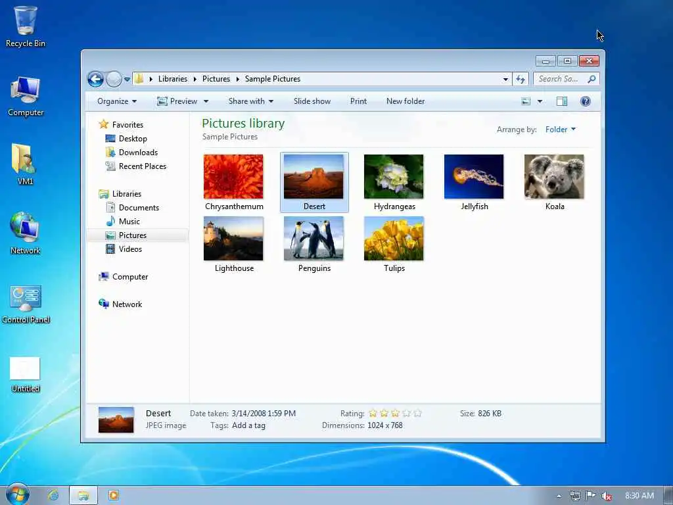Screen dimensions: 673x505
Task: Launch Internet Explorer from taskbar
Action: 53,495
